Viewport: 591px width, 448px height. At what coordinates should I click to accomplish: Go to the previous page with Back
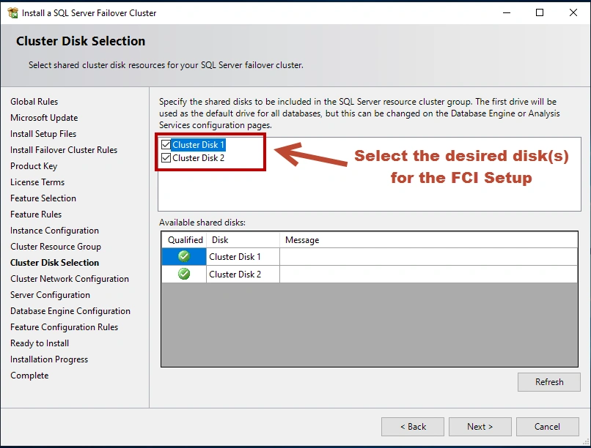point(413,427)
